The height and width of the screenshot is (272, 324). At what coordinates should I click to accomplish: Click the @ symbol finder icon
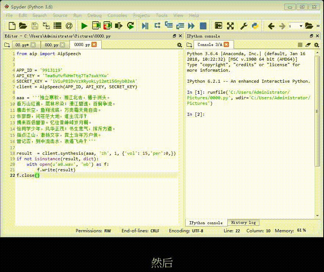coord(69,26)
